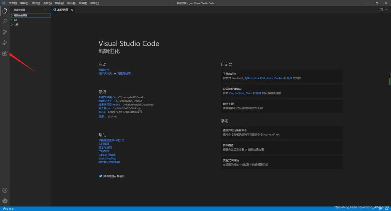Viewport: 391px width, 211px height.
Task: Click 更多... link under 最近
Action: coord(102,117)
